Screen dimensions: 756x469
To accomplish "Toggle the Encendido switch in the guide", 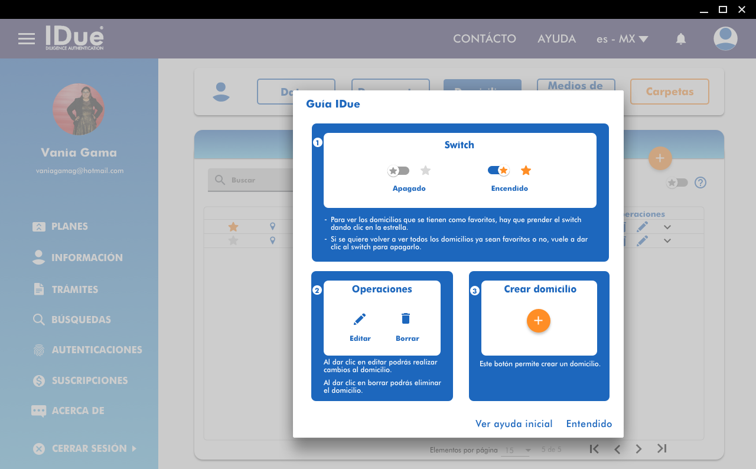I will pos(498,171).
